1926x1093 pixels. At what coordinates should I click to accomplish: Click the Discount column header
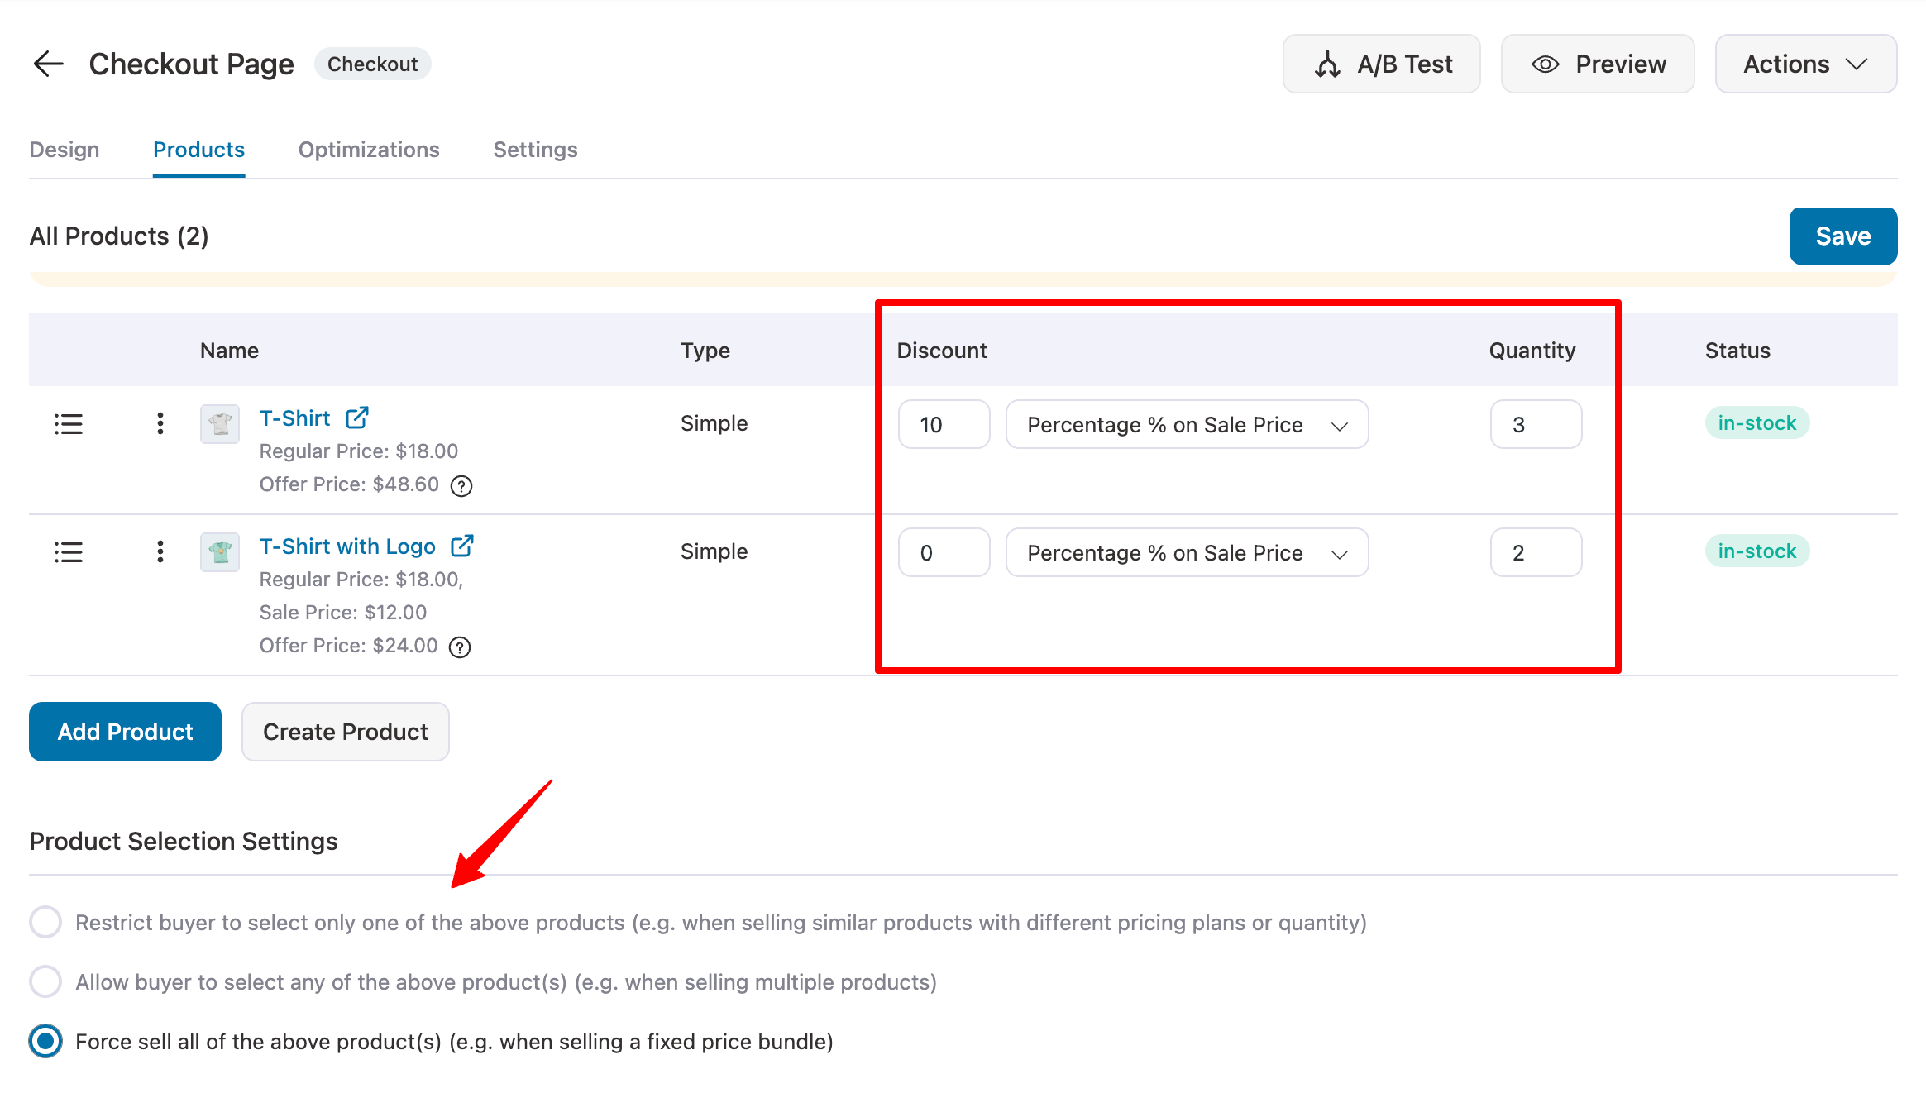(x=942, y=351)
